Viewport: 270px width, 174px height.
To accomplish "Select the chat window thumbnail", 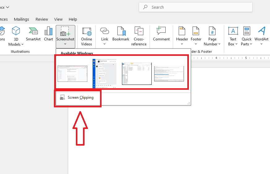I will [x=105, y=73].
